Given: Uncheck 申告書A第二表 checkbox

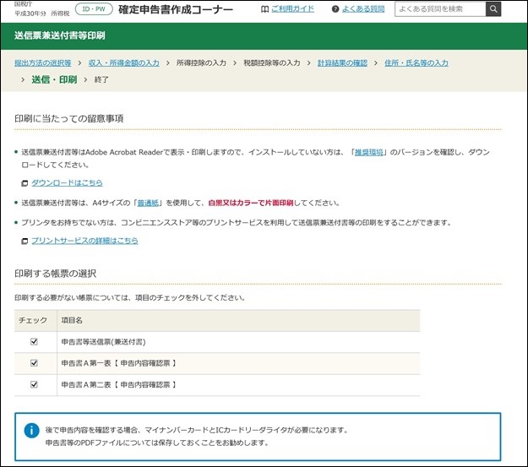Looking at the screenshot, I should pos(34,384).
